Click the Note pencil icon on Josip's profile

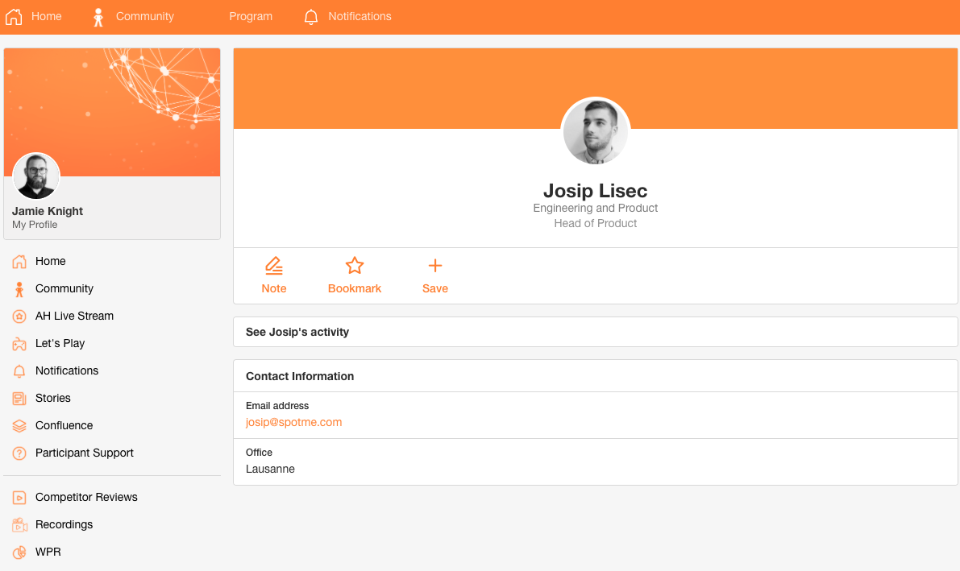click(274, 264)
